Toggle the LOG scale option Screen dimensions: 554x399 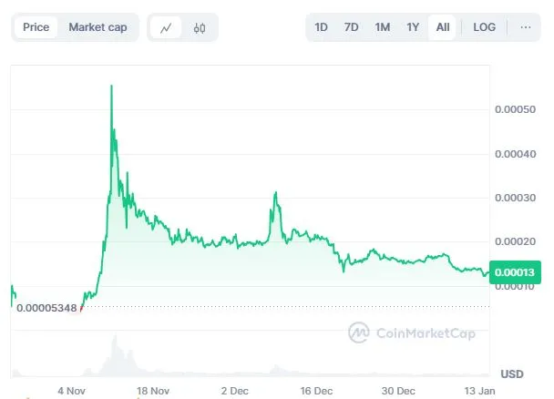(x=485, y=27)
